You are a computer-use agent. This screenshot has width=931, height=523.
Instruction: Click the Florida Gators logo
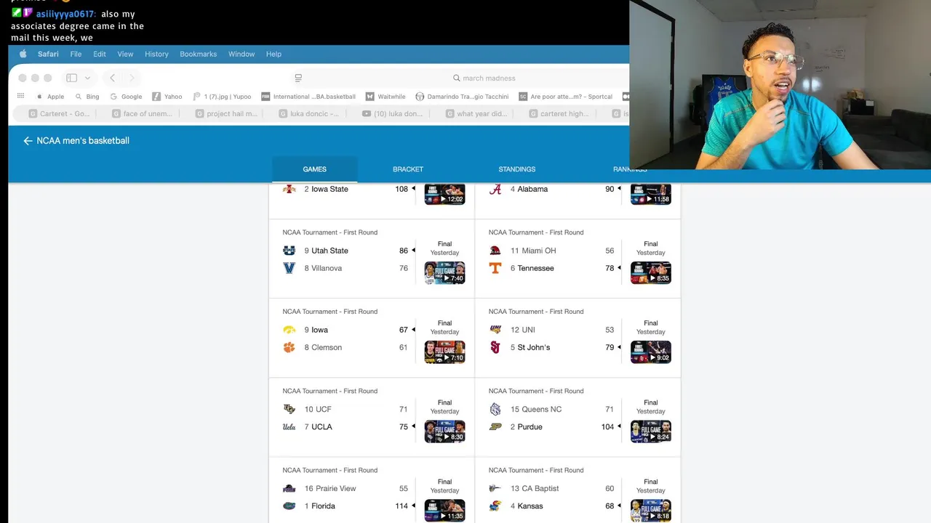coord(289,506)
